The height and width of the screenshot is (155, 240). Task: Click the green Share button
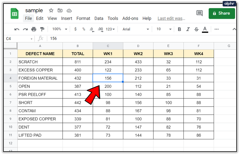(x=222, y=13)
